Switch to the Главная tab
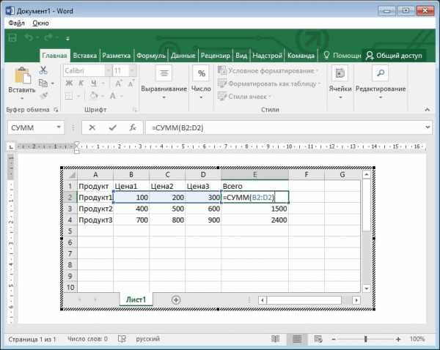Screen dimensions: 440x350 (54, 56)
